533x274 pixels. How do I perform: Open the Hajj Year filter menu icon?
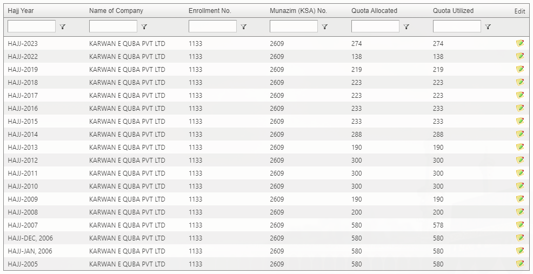click(x=63, y=26)
